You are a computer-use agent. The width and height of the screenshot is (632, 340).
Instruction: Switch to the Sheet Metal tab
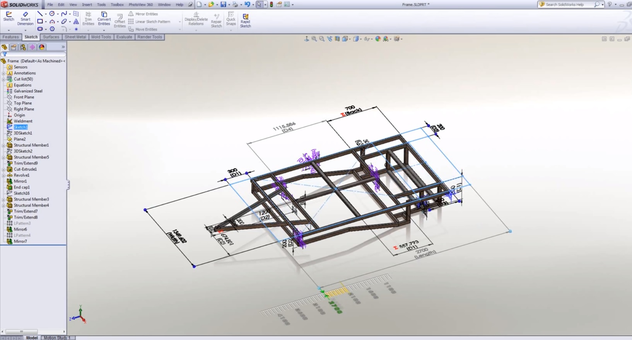pyautogui.click(x=75, y=37)
